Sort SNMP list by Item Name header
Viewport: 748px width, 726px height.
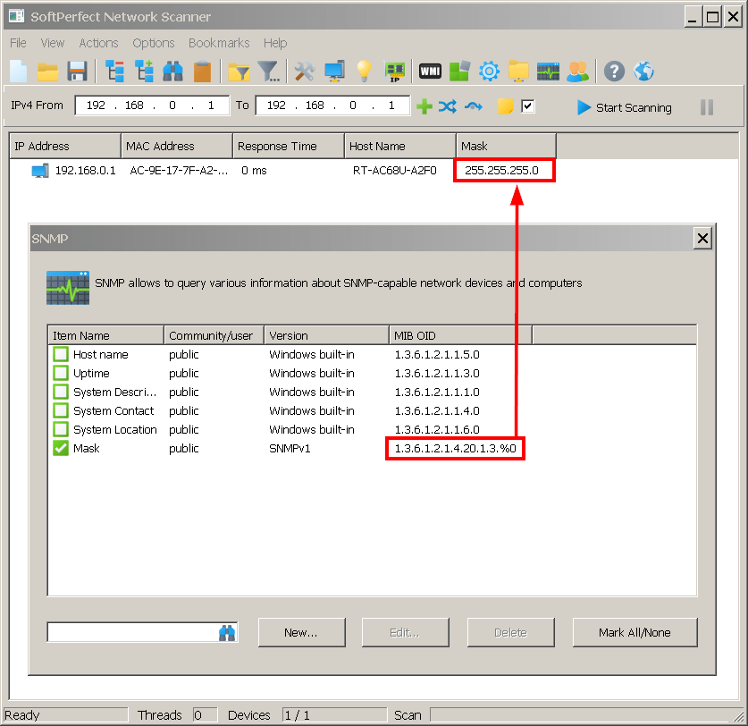[106, 335]
